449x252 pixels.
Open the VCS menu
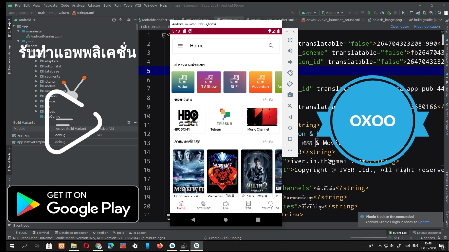point(138,5)
